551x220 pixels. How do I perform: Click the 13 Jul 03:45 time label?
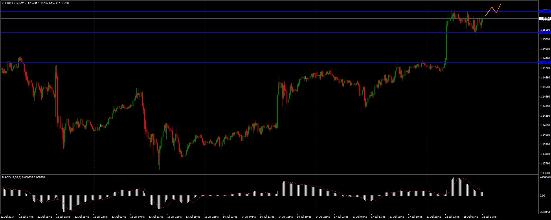[x=119, y=216]
